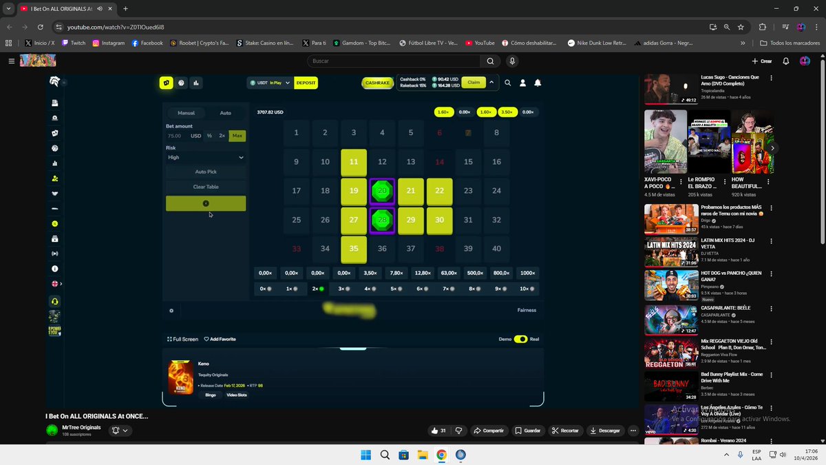The image size is (826, 465).
Task: Open the casino cards icon in top bar
Action: click(x=166, y=83)
